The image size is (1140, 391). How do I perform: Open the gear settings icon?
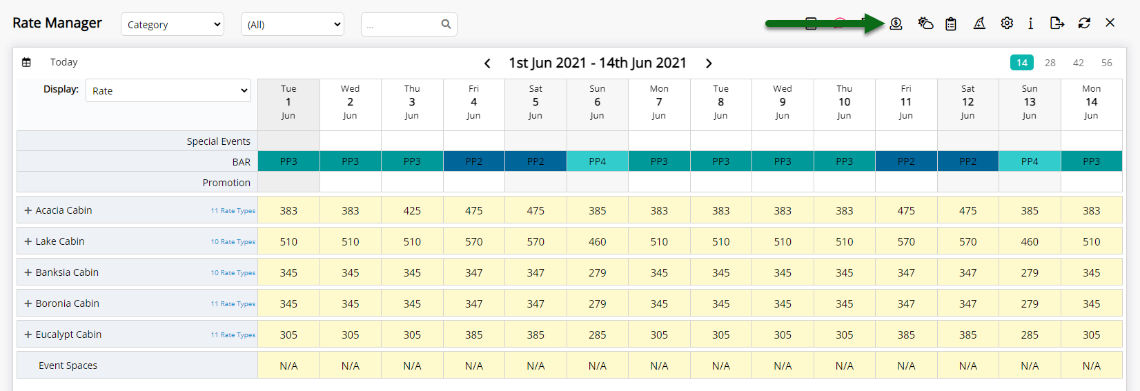coord(1007,23)
